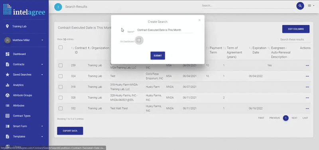Click the Husky Farm counterparty cell
This screenshot has height=150, width=319.
pyautogui.click(x=153, y=87)
